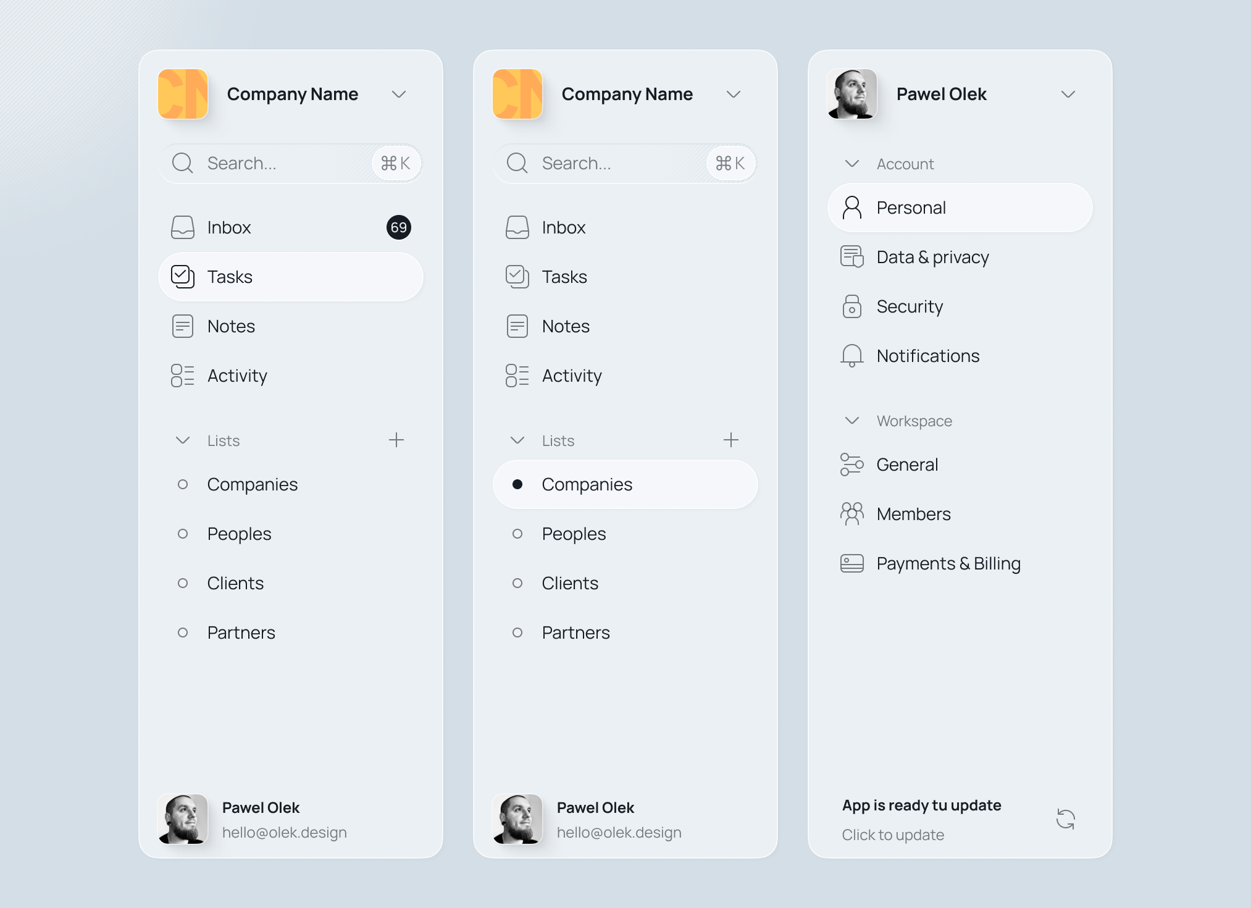The height and width of the screenshot is (908, 1251).
Task: Select the Peoples list bullet
Action: pos(183,533)
